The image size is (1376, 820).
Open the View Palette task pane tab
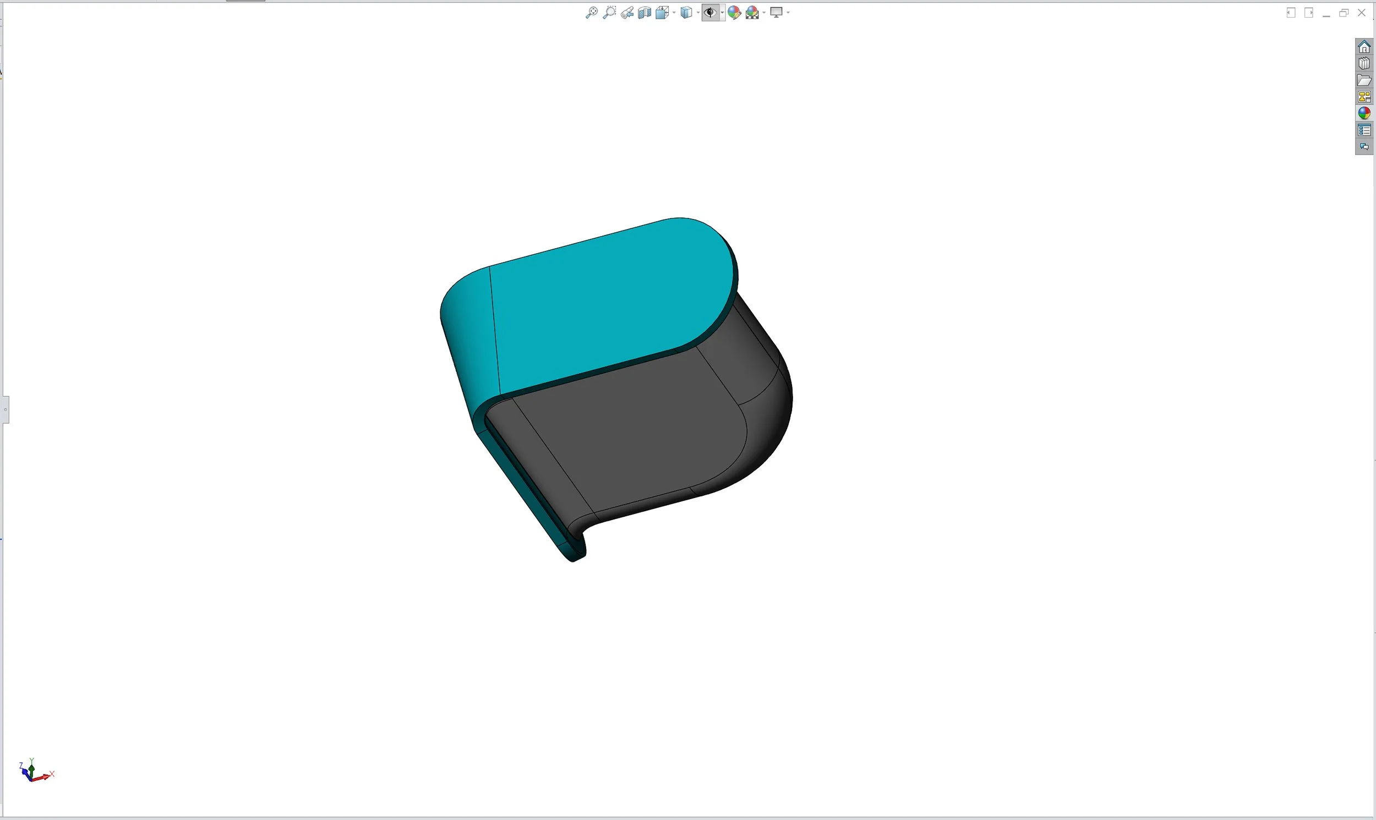[x=1364, y=97]
